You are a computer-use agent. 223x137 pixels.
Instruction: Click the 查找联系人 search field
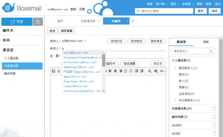tap(194, 51)
